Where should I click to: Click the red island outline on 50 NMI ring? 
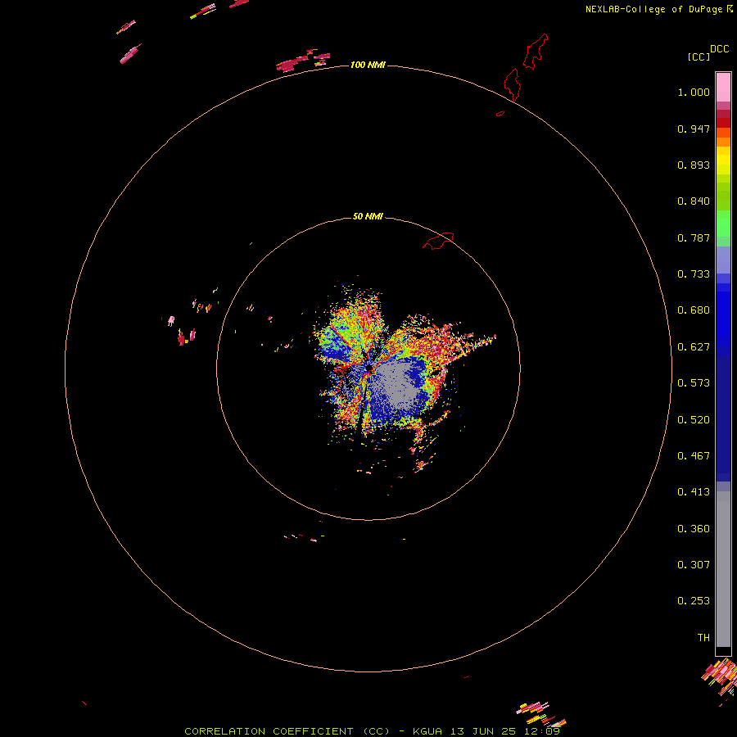tap(438, 241)
